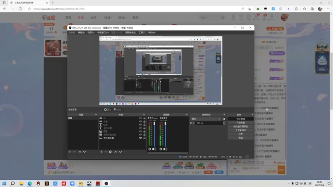This screenshot has height=187, width=333.
Task: Show hidden system tray icons chevron
Action: click(x=288, y=184)
